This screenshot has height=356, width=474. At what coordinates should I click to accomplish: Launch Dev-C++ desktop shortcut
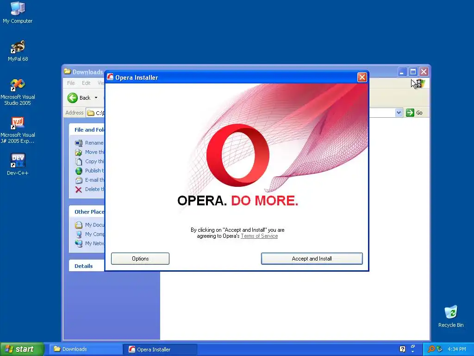pos(18,165)
